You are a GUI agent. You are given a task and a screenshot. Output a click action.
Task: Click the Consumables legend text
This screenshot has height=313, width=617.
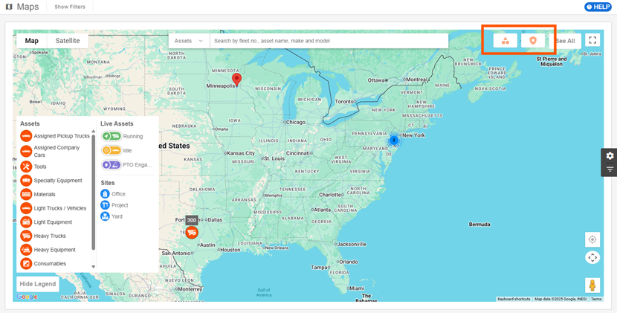50,263
